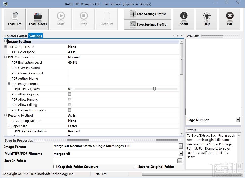This screenshot has width=245, height=178.
Task: Tick the PDF Allow Printing checkbox
Action: [x=69, y=99]
